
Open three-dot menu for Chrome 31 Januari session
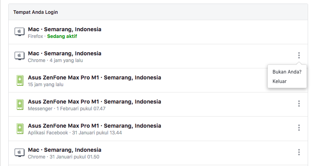point(299,152)
